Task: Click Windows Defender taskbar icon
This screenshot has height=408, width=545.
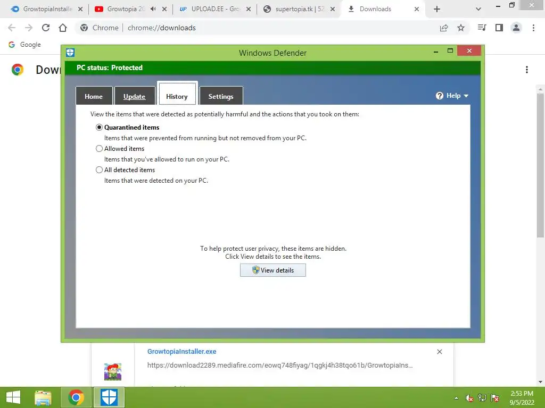Action: tap(109, 397)
